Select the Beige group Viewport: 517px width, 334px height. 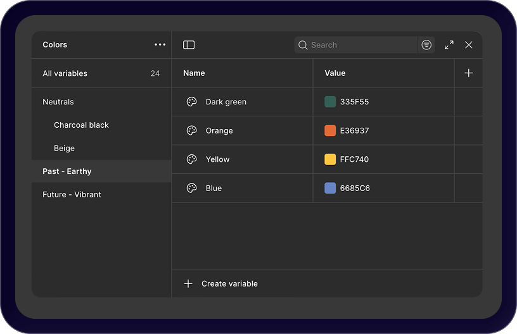(x=64, y=149)
